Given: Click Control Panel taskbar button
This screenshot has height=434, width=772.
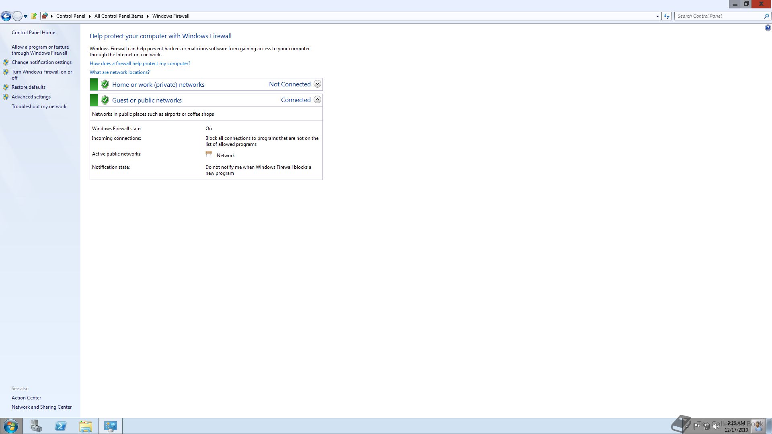Looking at the screenshot, I should (111, 426).
